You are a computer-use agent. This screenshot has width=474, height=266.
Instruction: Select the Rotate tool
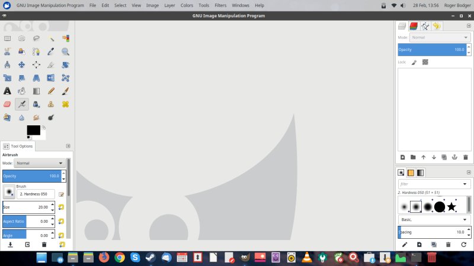65,65
